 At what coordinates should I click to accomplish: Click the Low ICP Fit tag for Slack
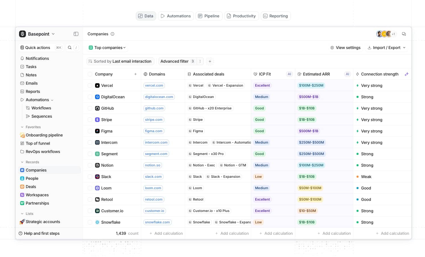(258, 177)
